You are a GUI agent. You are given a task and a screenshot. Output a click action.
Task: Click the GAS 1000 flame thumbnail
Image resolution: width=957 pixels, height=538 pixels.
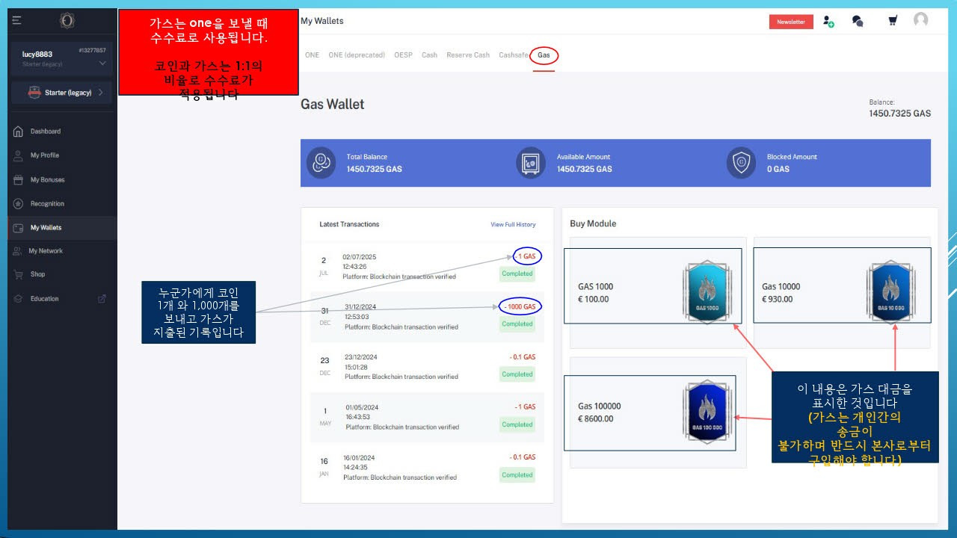[x=706, y=292]
